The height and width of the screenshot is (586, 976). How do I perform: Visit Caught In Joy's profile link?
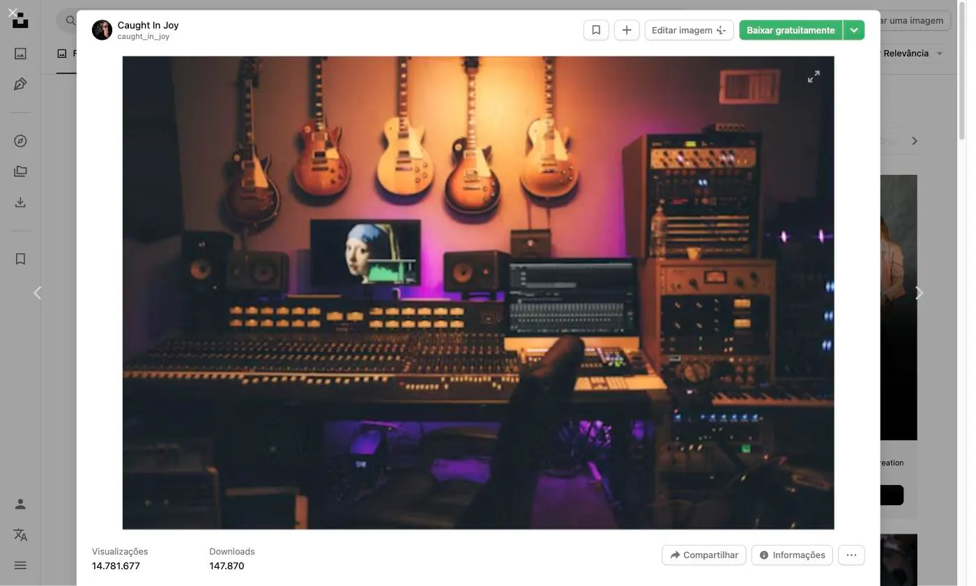point(148,25)
